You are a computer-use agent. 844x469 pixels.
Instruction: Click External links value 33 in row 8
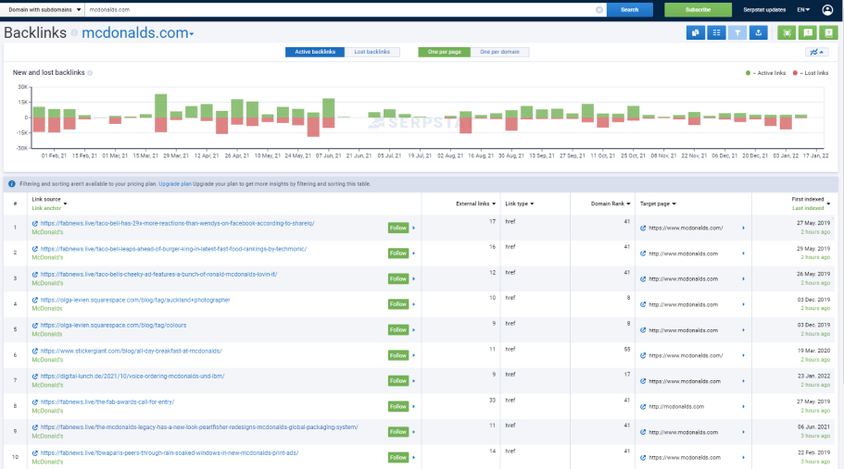click(492, 401)
